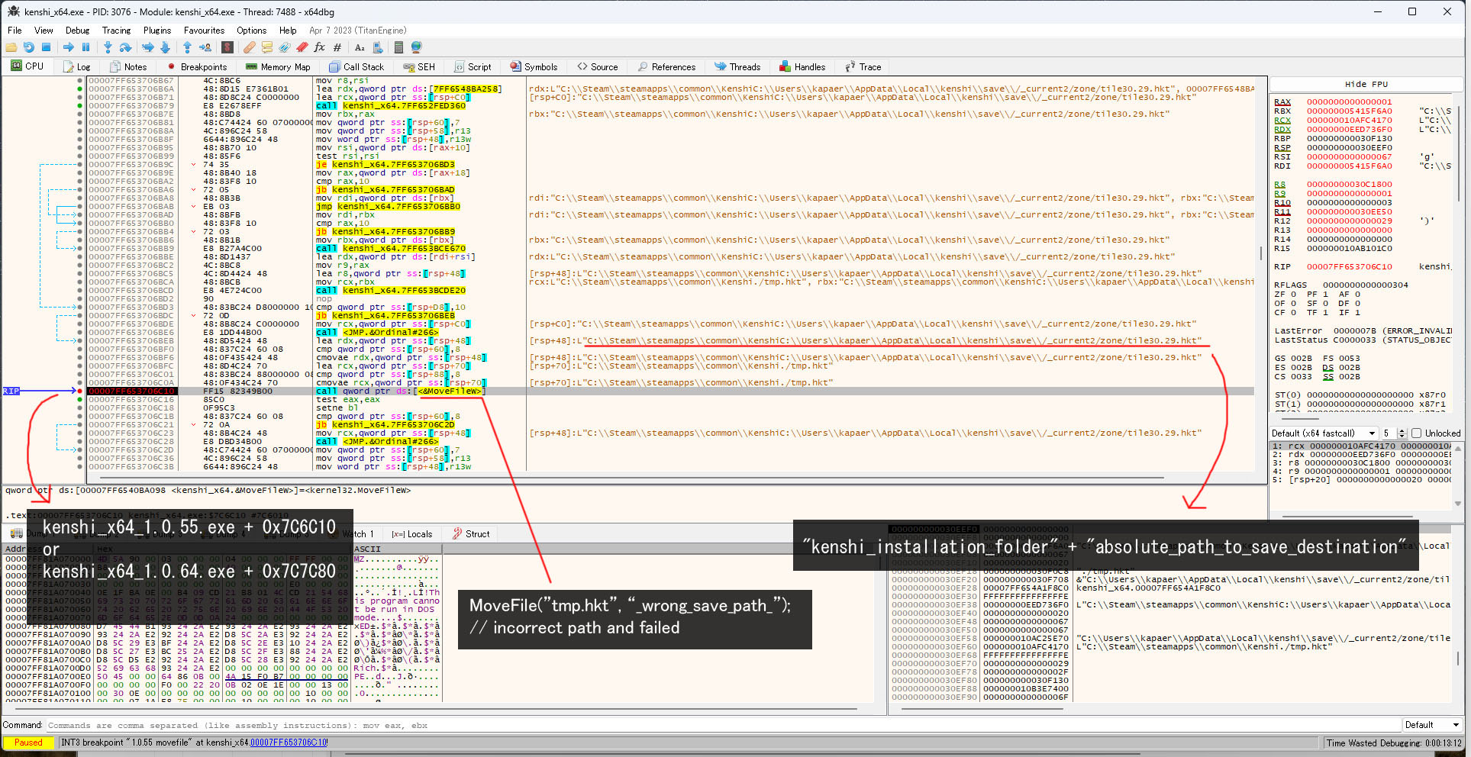This screenshot has height=757, width=1471.
Task: Open the Locals tab in dump pane
Action: pos(412,534)
